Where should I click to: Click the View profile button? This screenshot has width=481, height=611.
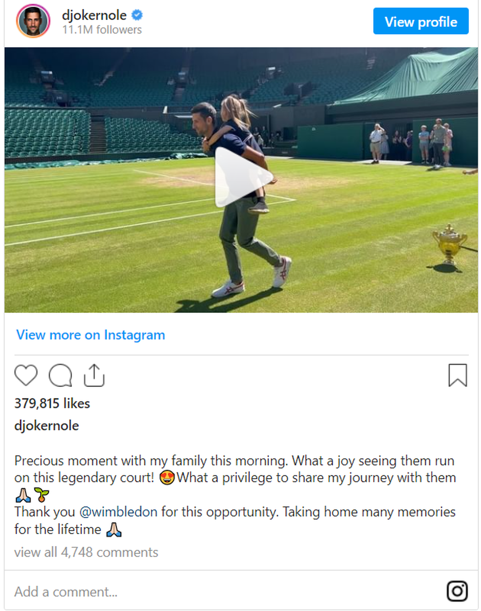pos(421,21)
